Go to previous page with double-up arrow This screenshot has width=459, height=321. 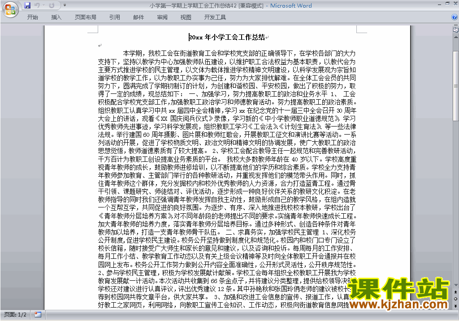455,292
